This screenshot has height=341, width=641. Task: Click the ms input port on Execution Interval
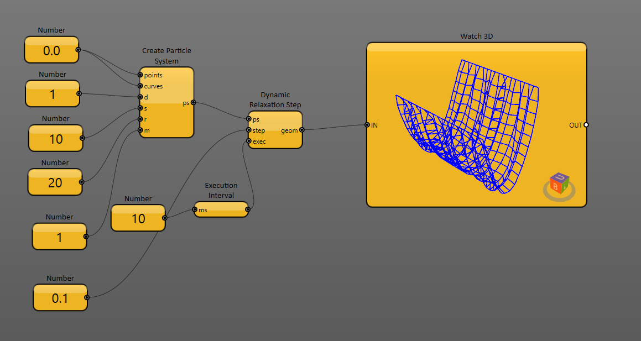pos(195,209)
